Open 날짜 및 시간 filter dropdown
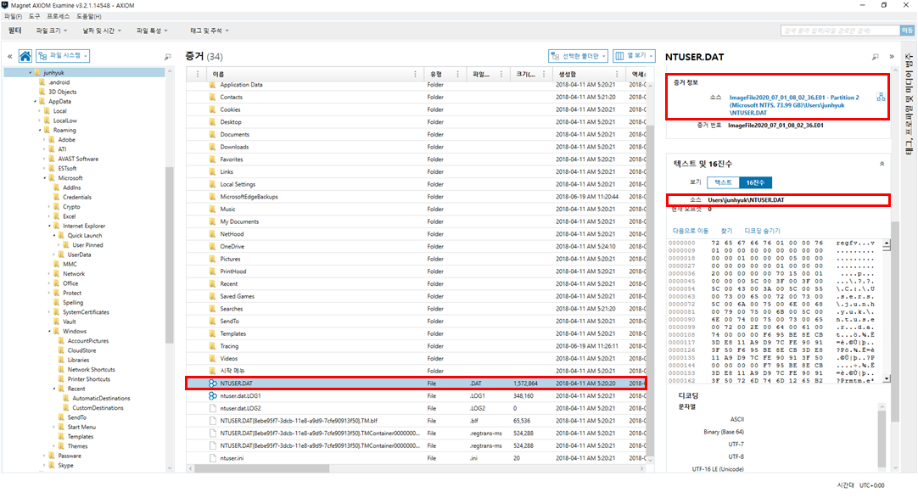918x498 pixels. coord(102,31)
